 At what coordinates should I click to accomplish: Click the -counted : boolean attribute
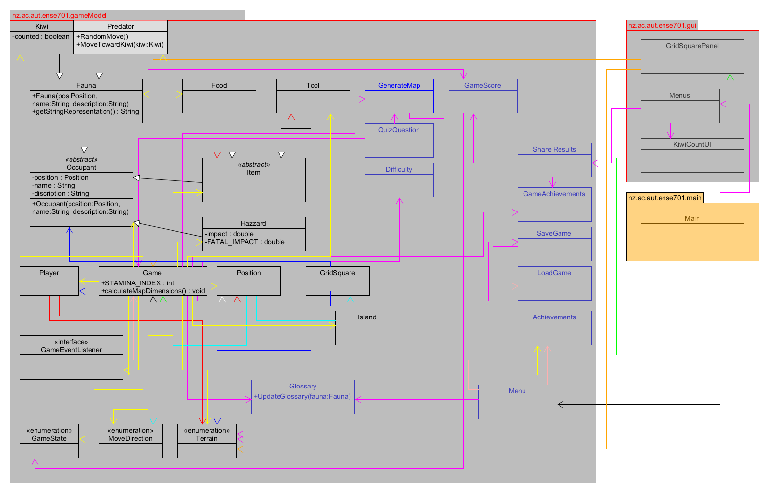41,36
